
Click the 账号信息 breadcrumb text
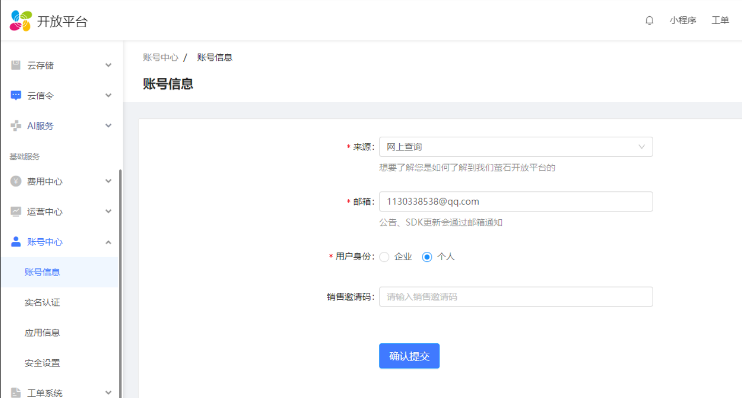coord(215,57)
